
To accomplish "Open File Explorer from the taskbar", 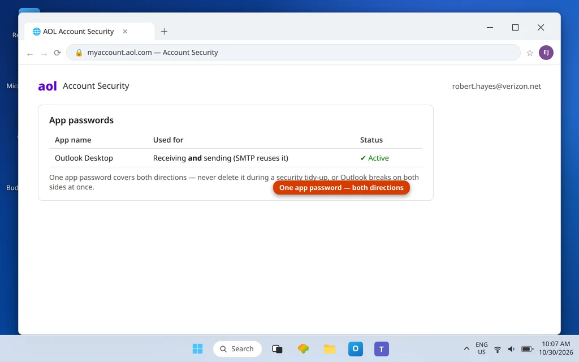I will point(330,348).
